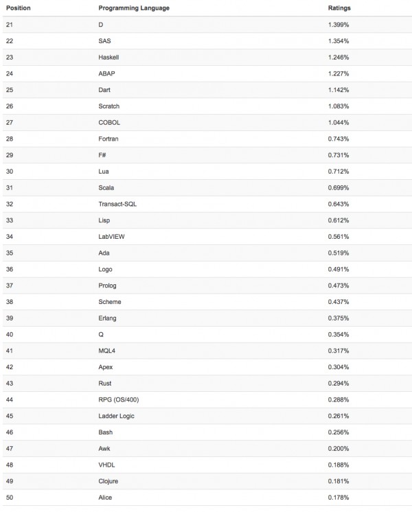
Task: Click the Ratings column header
Action: coord(339,8)
